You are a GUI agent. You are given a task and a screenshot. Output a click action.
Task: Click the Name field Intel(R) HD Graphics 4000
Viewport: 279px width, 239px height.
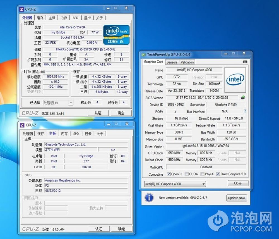[194, 70]
